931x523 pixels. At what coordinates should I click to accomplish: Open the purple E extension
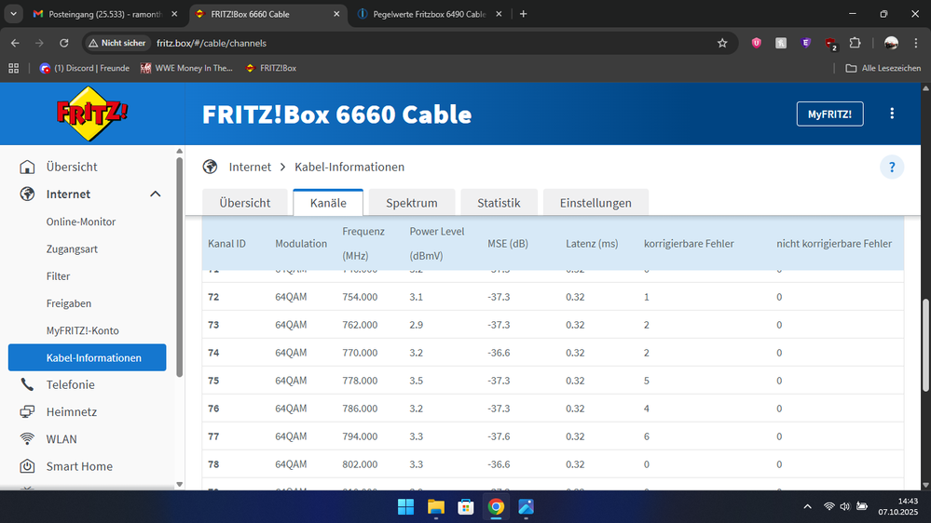tap(805, 43)
